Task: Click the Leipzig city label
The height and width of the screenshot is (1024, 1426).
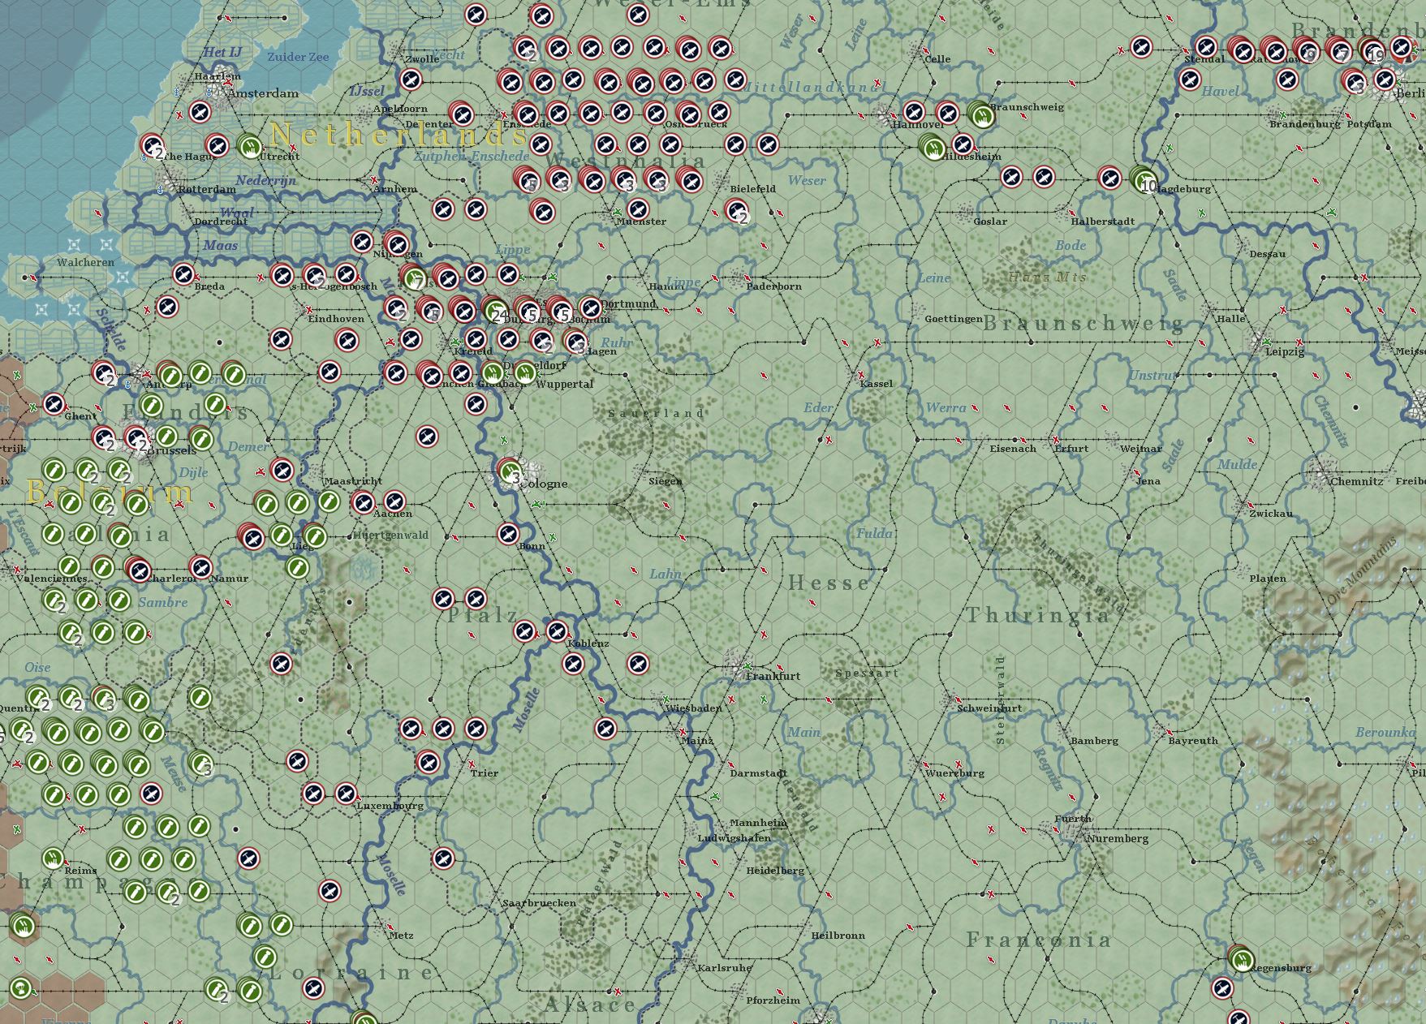Action: [1285, 351]
